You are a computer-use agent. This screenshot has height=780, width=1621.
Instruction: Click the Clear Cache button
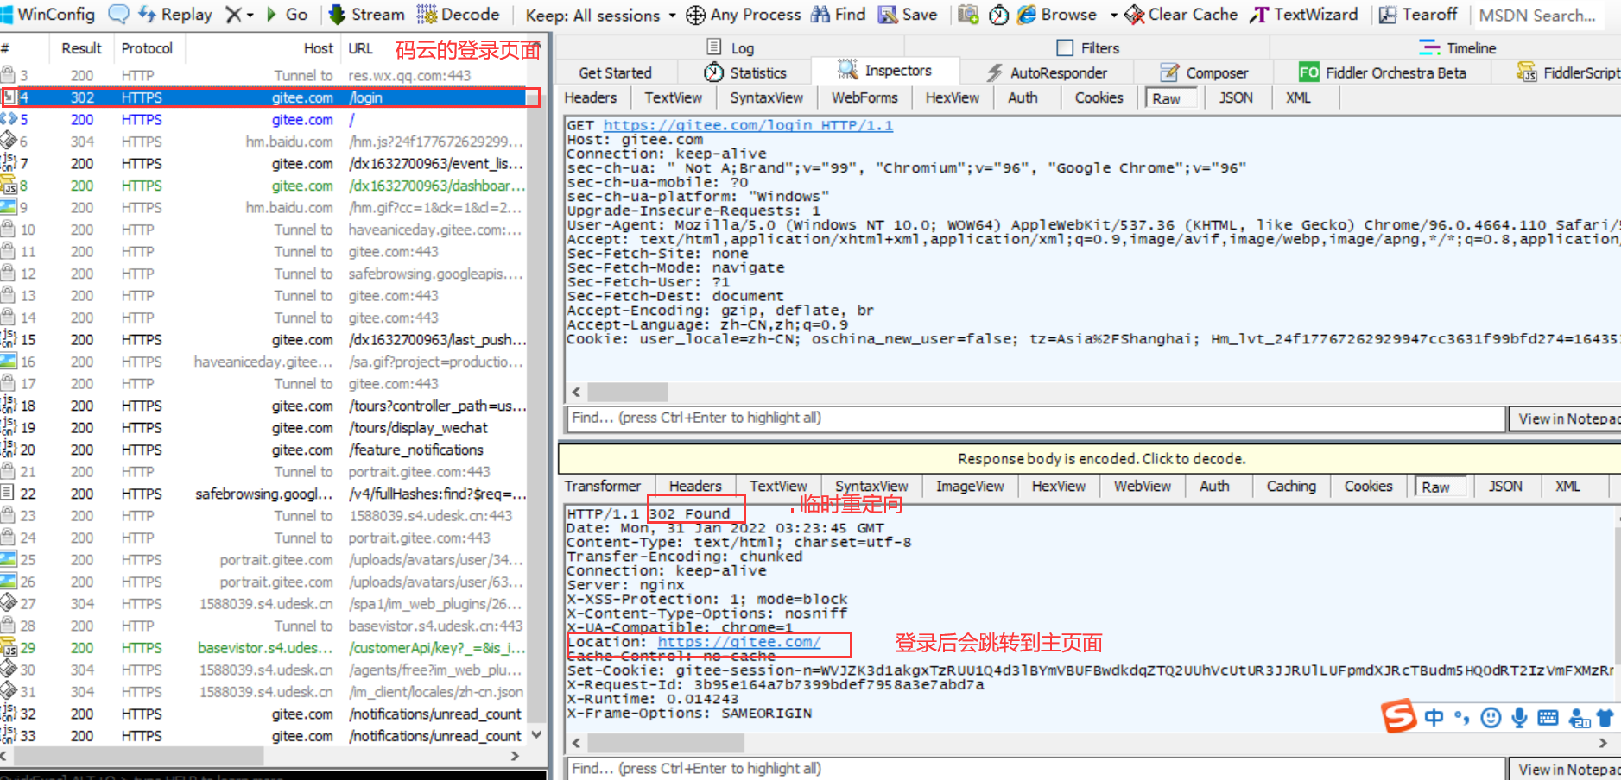coord(1181,14)
